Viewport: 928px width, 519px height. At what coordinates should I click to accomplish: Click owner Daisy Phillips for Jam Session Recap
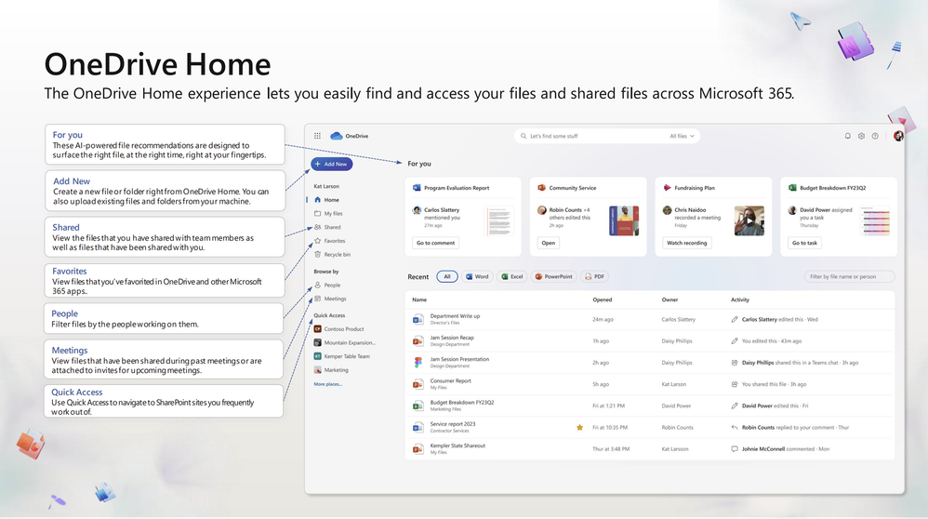coord(676,340)
